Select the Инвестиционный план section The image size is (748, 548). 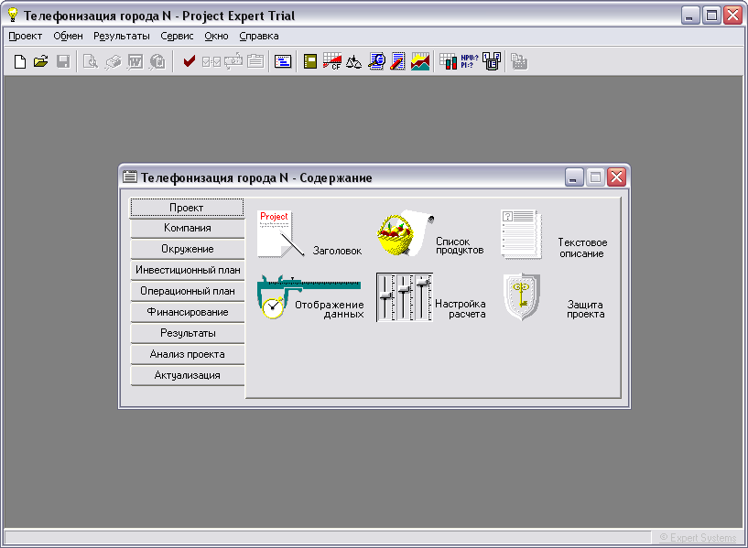187,270
